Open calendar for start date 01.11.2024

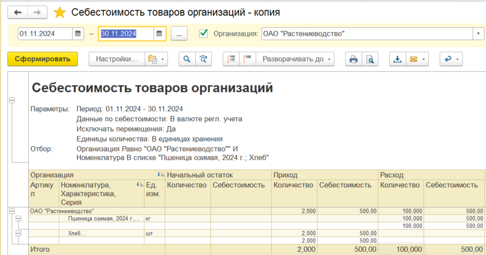tap(78, 34)
